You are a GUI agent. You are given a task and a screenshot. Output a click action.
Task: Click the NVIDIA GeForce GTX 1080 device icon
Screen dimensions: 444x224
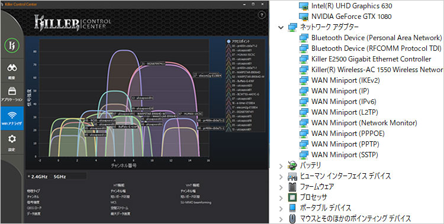[x=304, y=17]
